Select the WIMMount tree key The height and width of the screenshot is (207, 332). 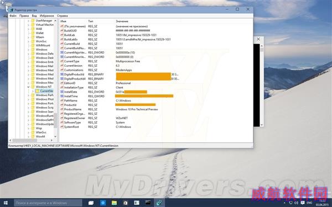point(43,45)
